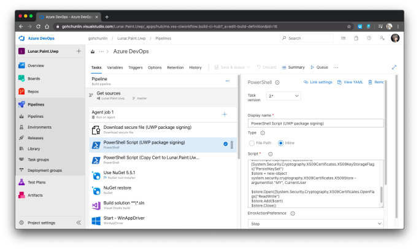Open the user profile avatar

(395, 38)
